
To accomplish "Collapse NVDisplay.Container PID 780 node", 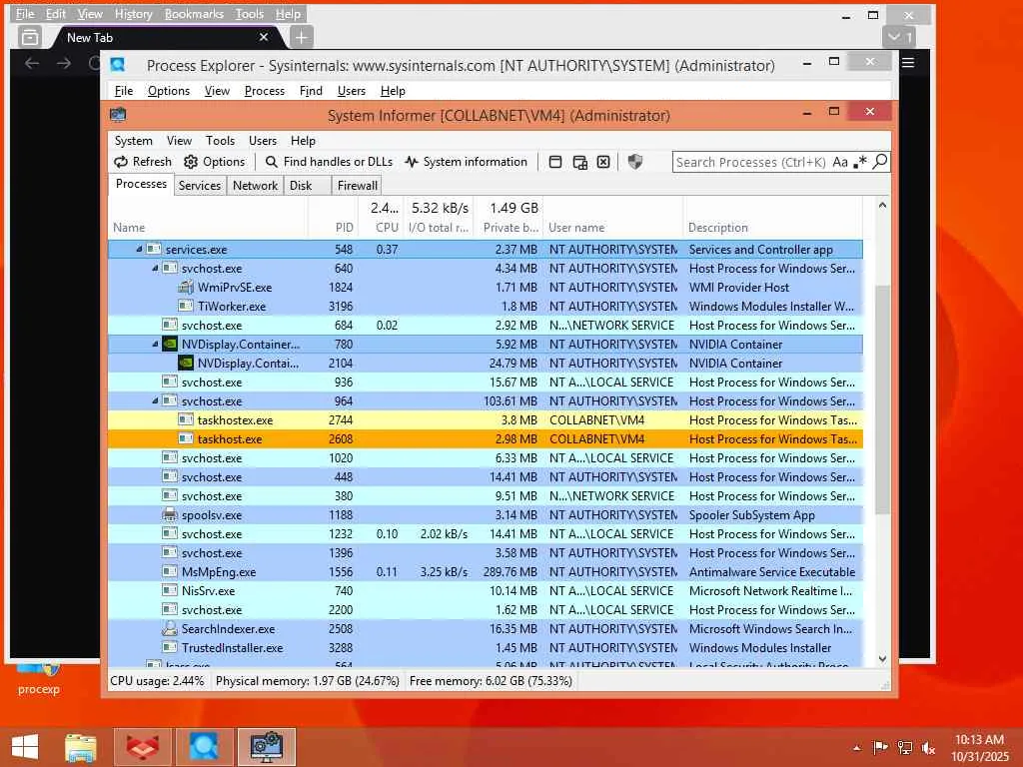I will [155, 344].
